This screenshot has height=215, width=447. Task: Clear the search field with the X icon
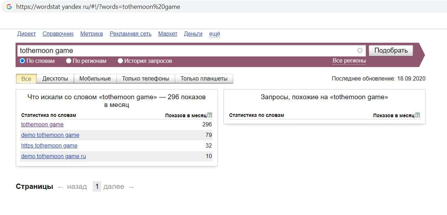pos(360,50)
